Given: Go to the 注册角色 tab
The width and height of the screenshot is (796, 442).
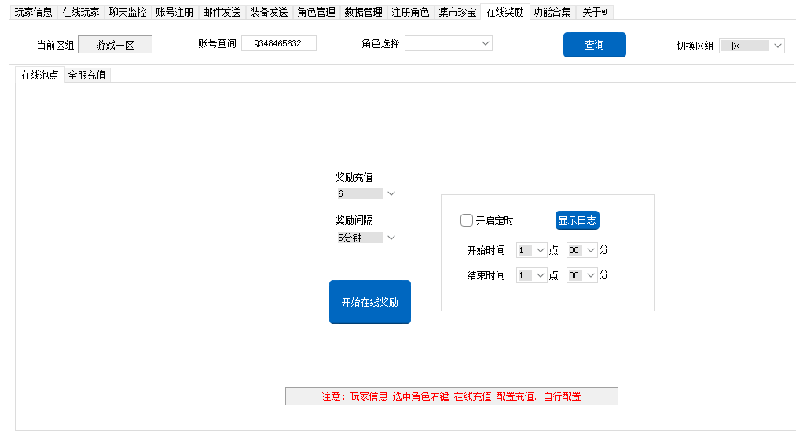Looking at the screenshot, I should pos(410,12).
